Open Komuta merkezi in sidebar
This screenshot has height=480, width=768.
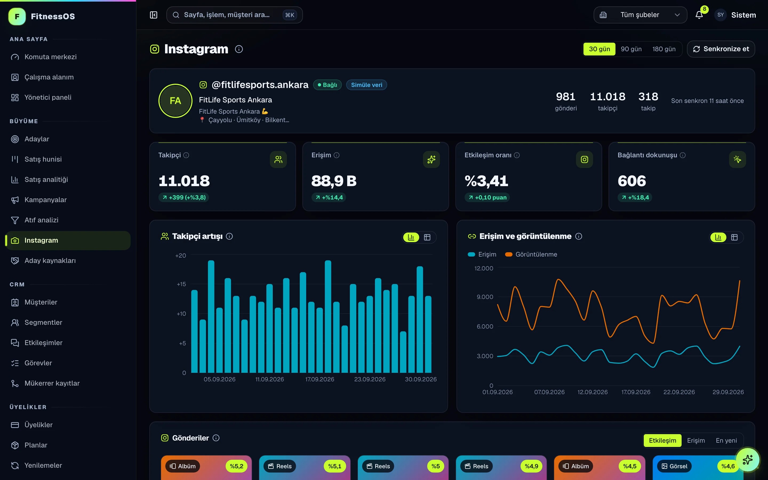tap(68, 57)
